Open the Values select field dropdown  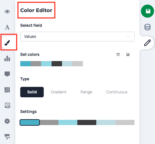pyautogui.click(x=77, y=37)
